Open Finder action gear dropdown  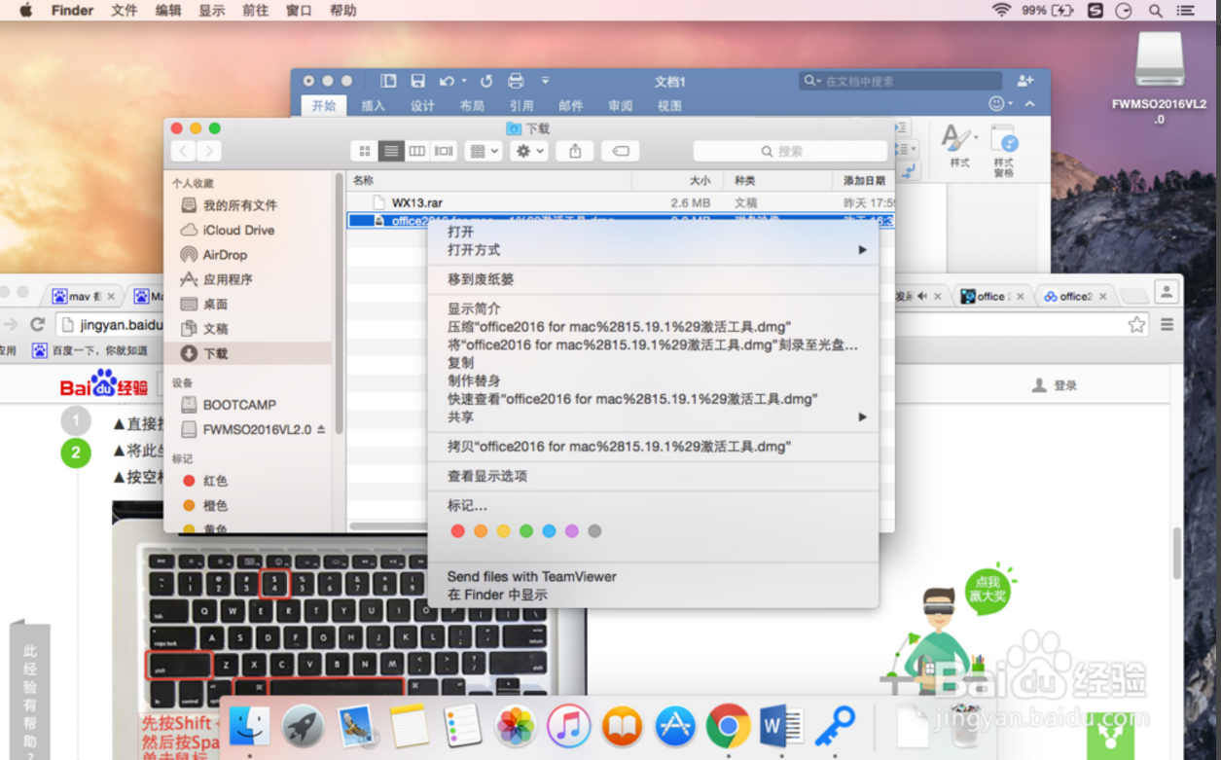(528, 151)
